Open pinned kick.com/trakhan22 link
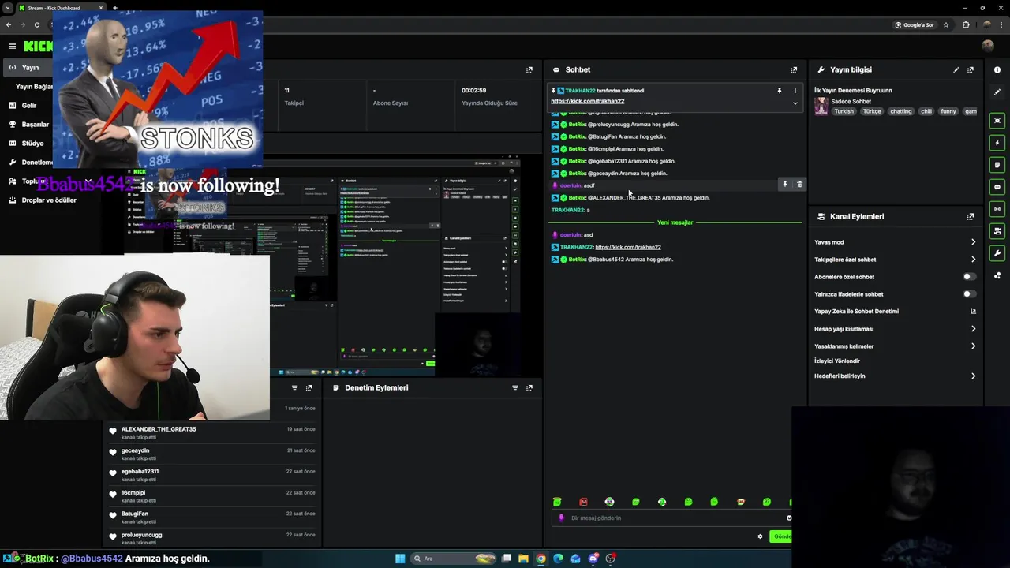 coord(588,101)
